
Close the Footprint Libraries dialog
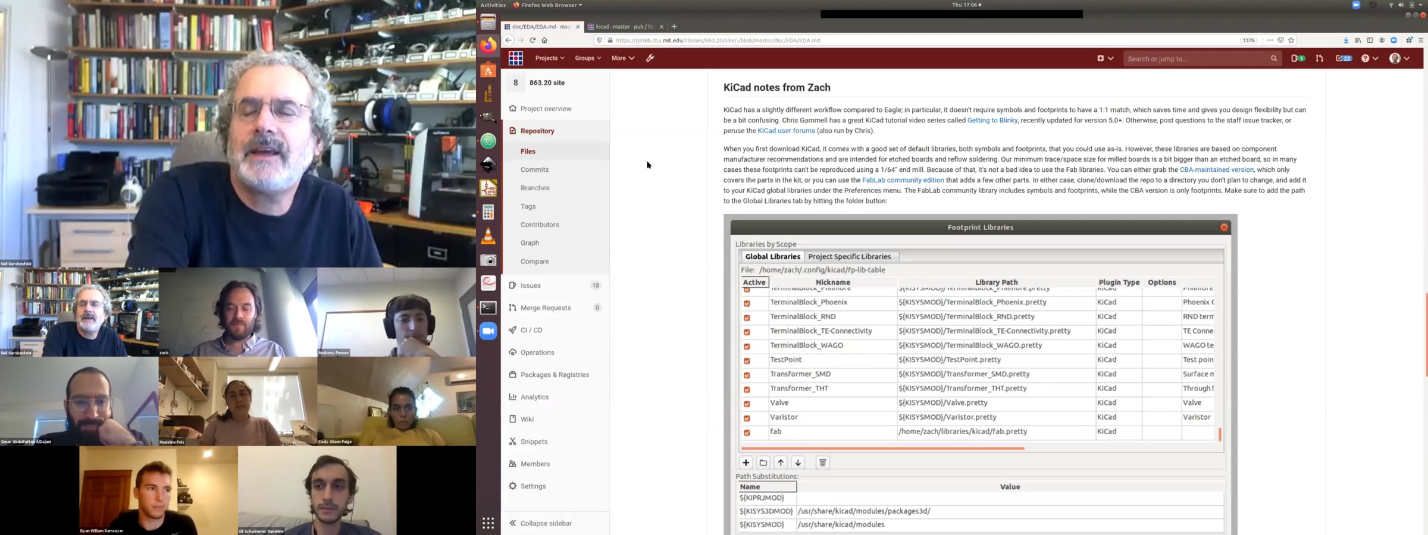tap(1223, 227)
